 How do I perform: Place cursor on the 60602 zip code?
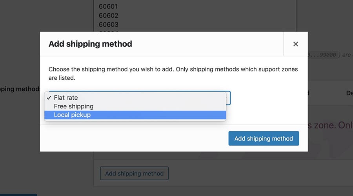[x=109, y=16]
